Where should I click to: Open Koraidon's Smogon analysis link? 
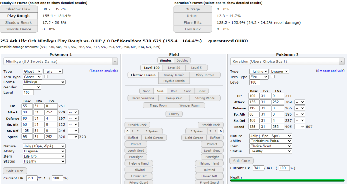pos(330,71)
